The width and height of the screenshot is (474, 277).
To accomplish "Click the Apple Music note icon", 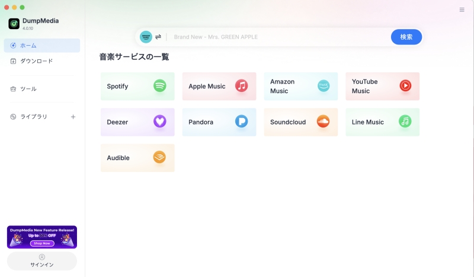I will point(242,85).
